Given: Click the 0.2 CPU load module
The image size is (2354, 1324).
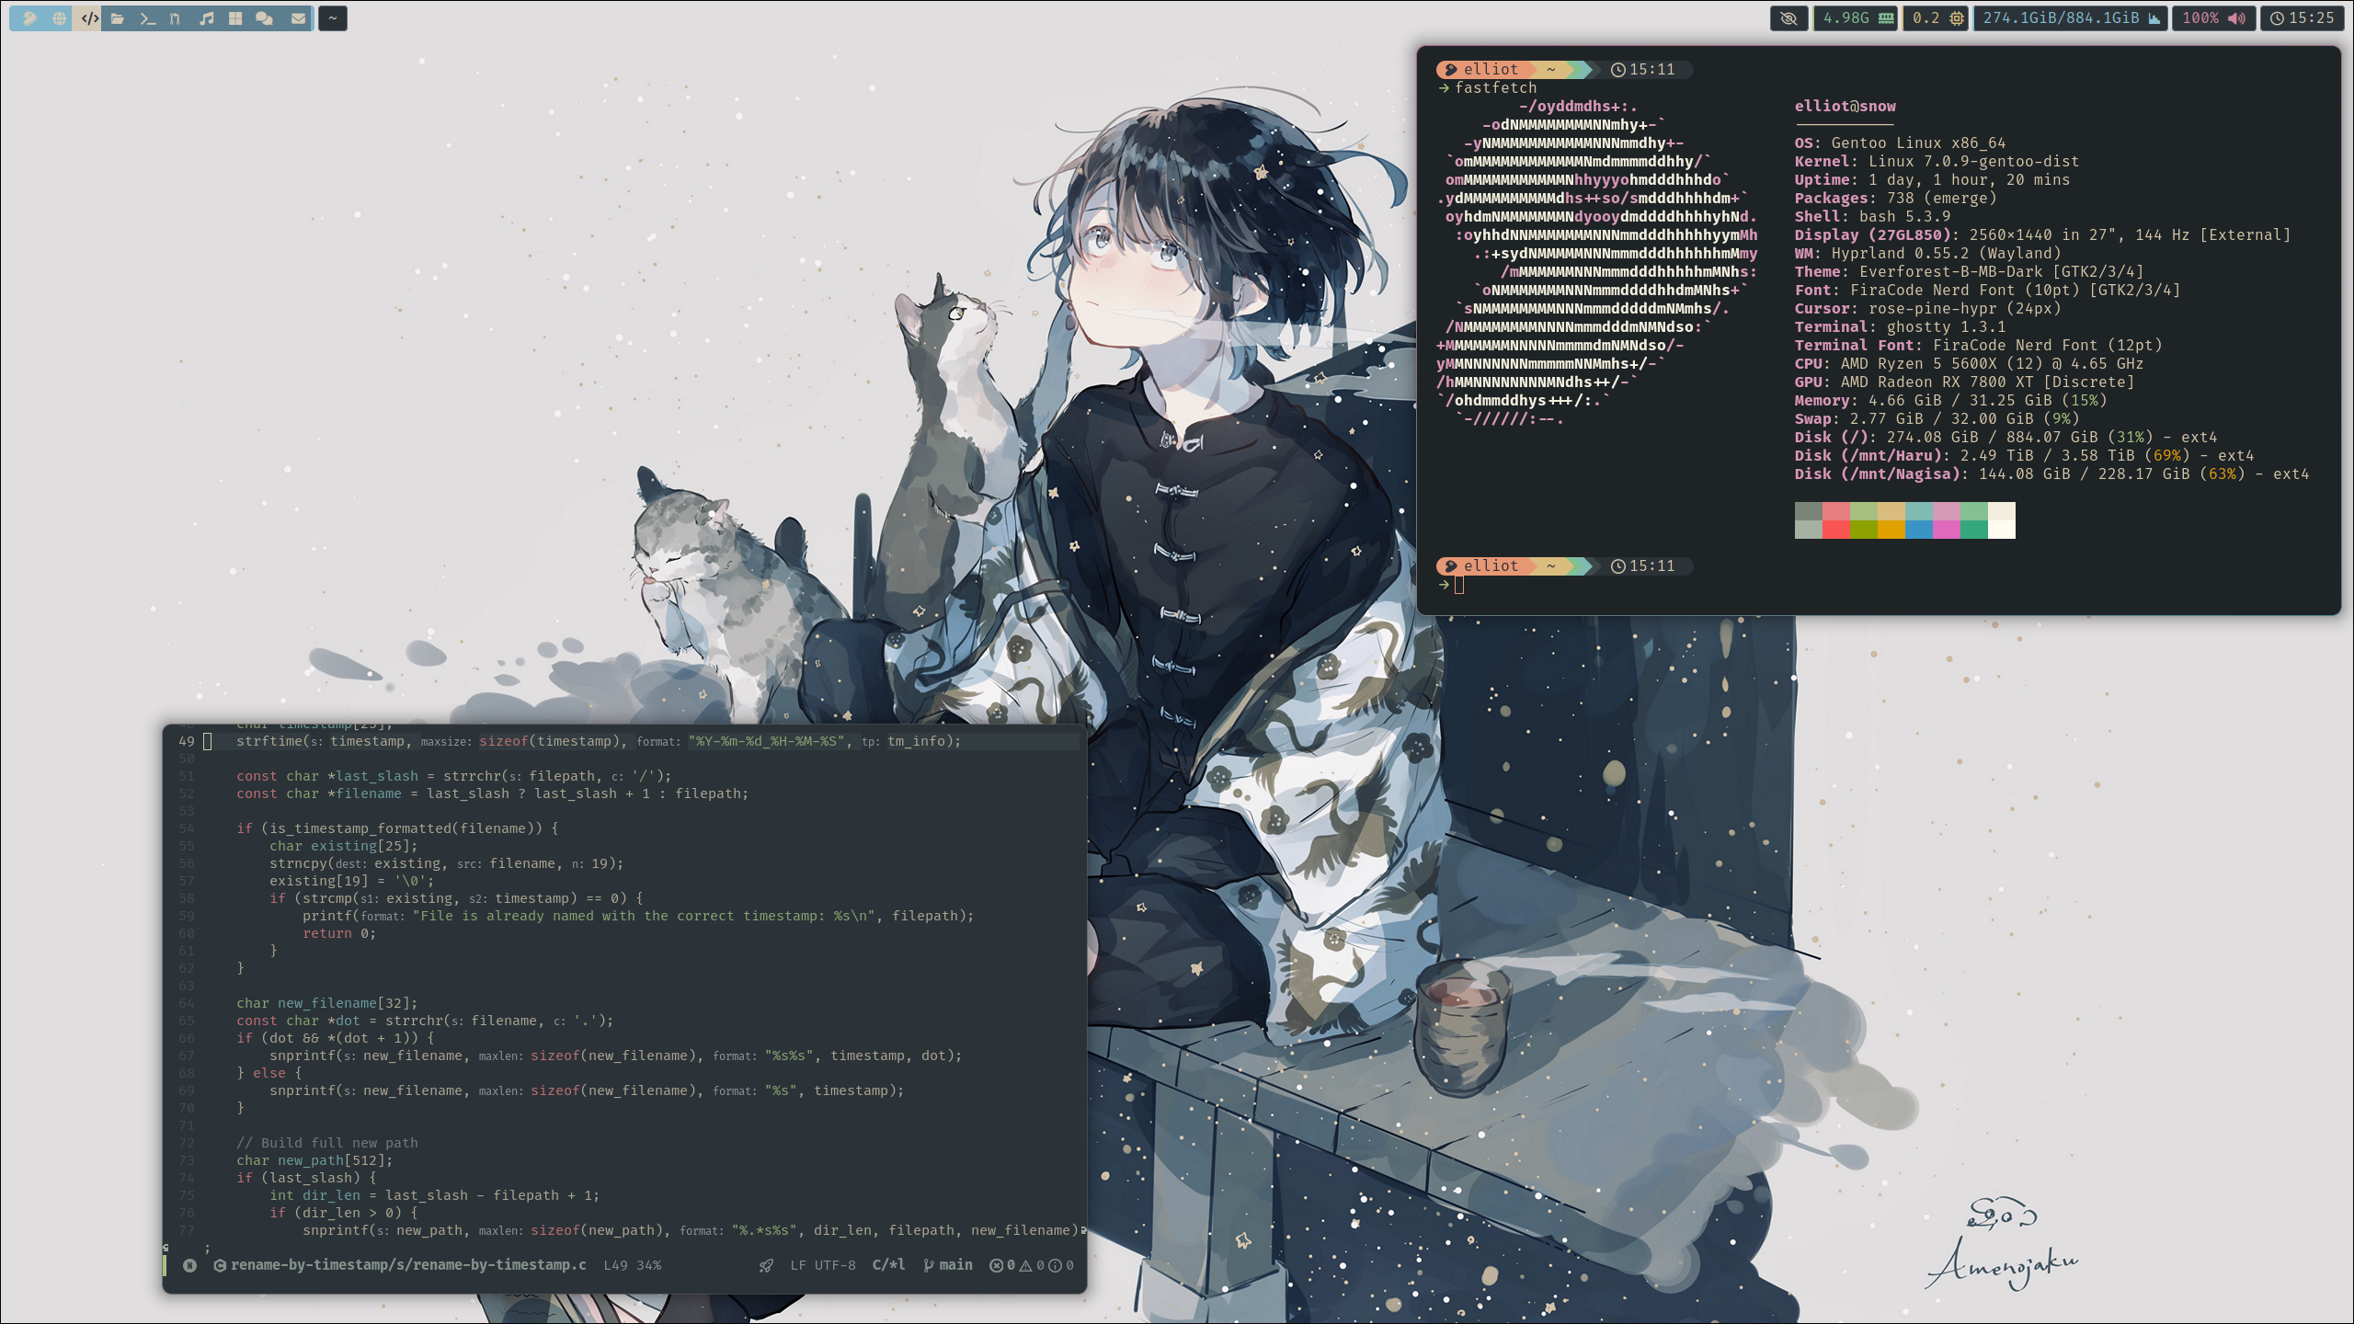Looking at the screenshot, I should [1937, 18].
